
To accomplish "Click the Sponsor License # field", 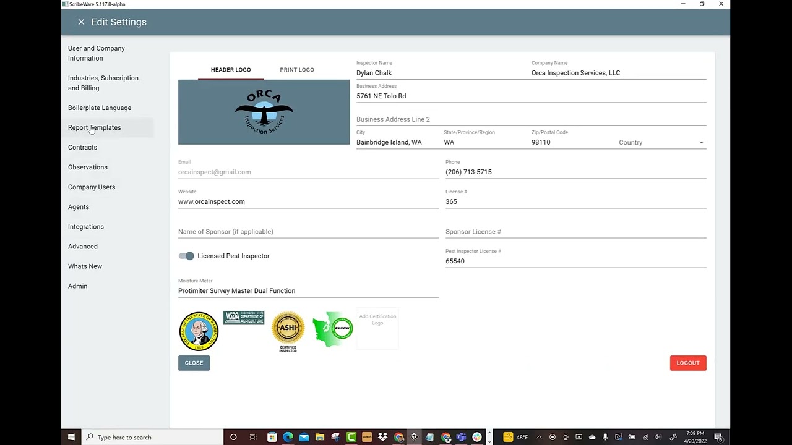I will coord(575,232).
